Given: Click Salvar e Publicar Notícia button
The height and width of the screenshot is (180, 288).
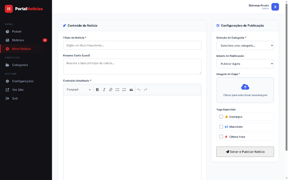Looking at the screenshot, I should click(x=245, y=152).
